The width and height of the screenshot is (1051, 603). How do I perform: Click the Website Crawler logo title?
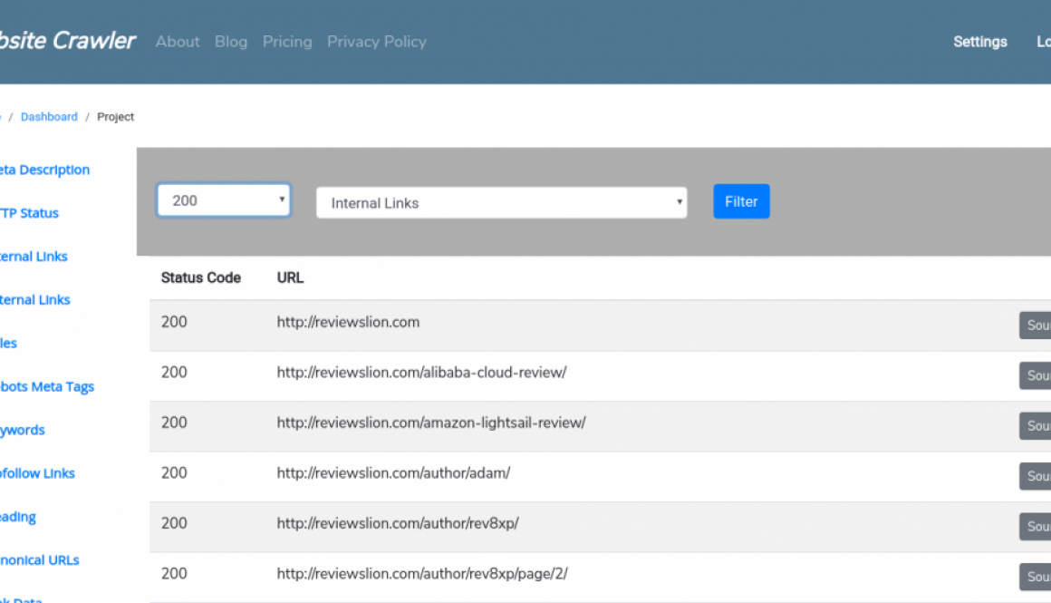67,41
